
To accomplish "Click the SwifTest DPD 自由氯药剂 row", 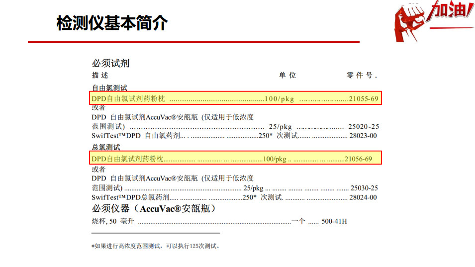I will pyautogui.click(x=234, y=135).
